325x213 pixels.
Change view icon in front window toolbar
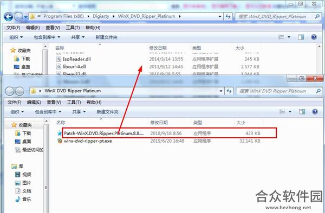tap(282, 112)
